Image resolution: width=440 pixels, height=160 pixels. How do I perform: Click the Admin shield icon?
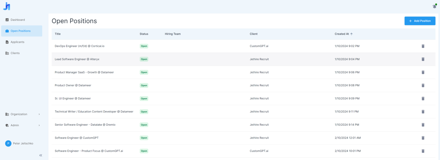pyautogui.click(x=7, y=125)
